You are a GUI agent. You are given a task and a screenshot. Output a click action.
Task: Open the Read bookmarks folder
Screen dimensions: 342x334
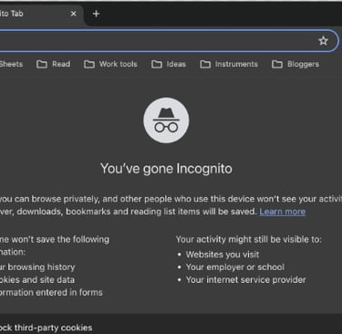pyautogui.click(x=54, y=64)
